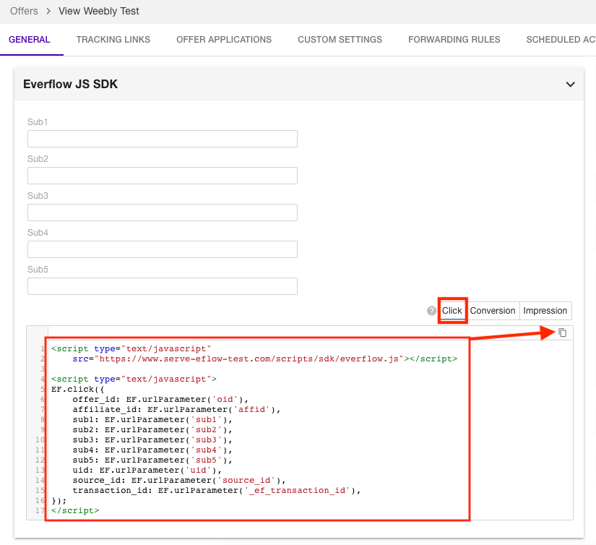Click the sub4 urlParameter code line

click(152, 450)
